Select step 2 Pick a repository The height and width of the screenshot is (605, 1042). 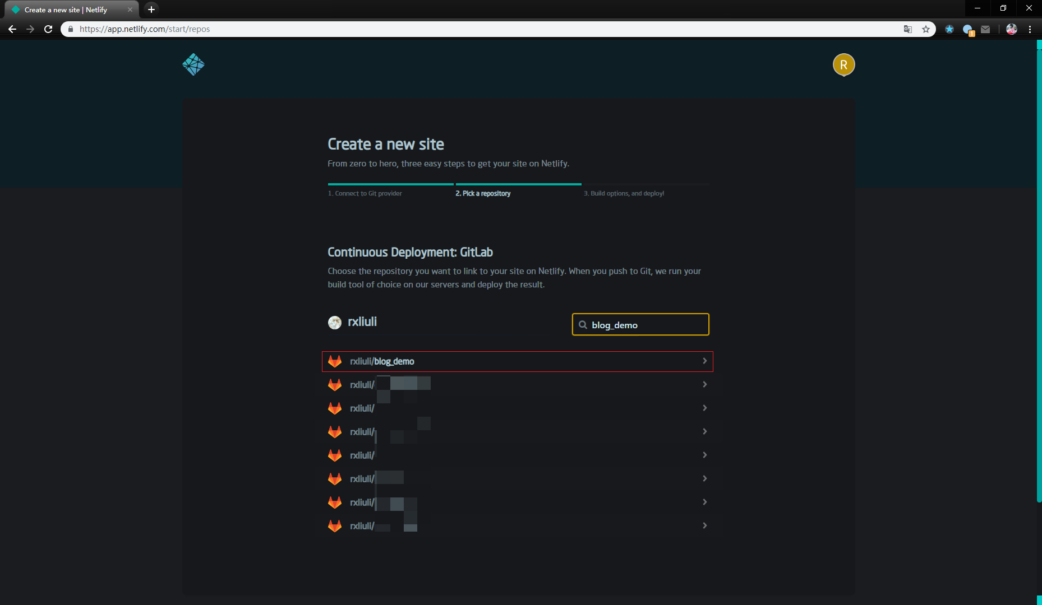(x=483, y=193)
